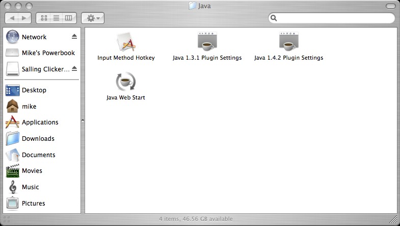This screenshot has width=400, height=226.
Task: Eject the Salling Clicker volume
Action: [x=74, y=69]
